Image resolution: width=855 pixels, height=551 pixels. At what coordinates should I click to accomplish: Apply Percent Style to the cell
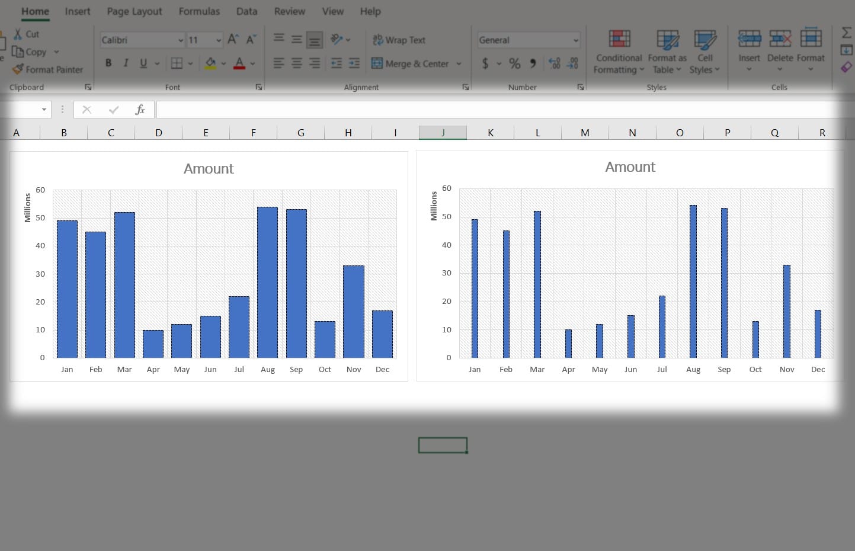[x=514, y=63]
